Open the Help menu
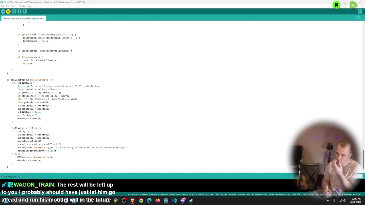Screen dimensions: 365x205 (29, 6)
